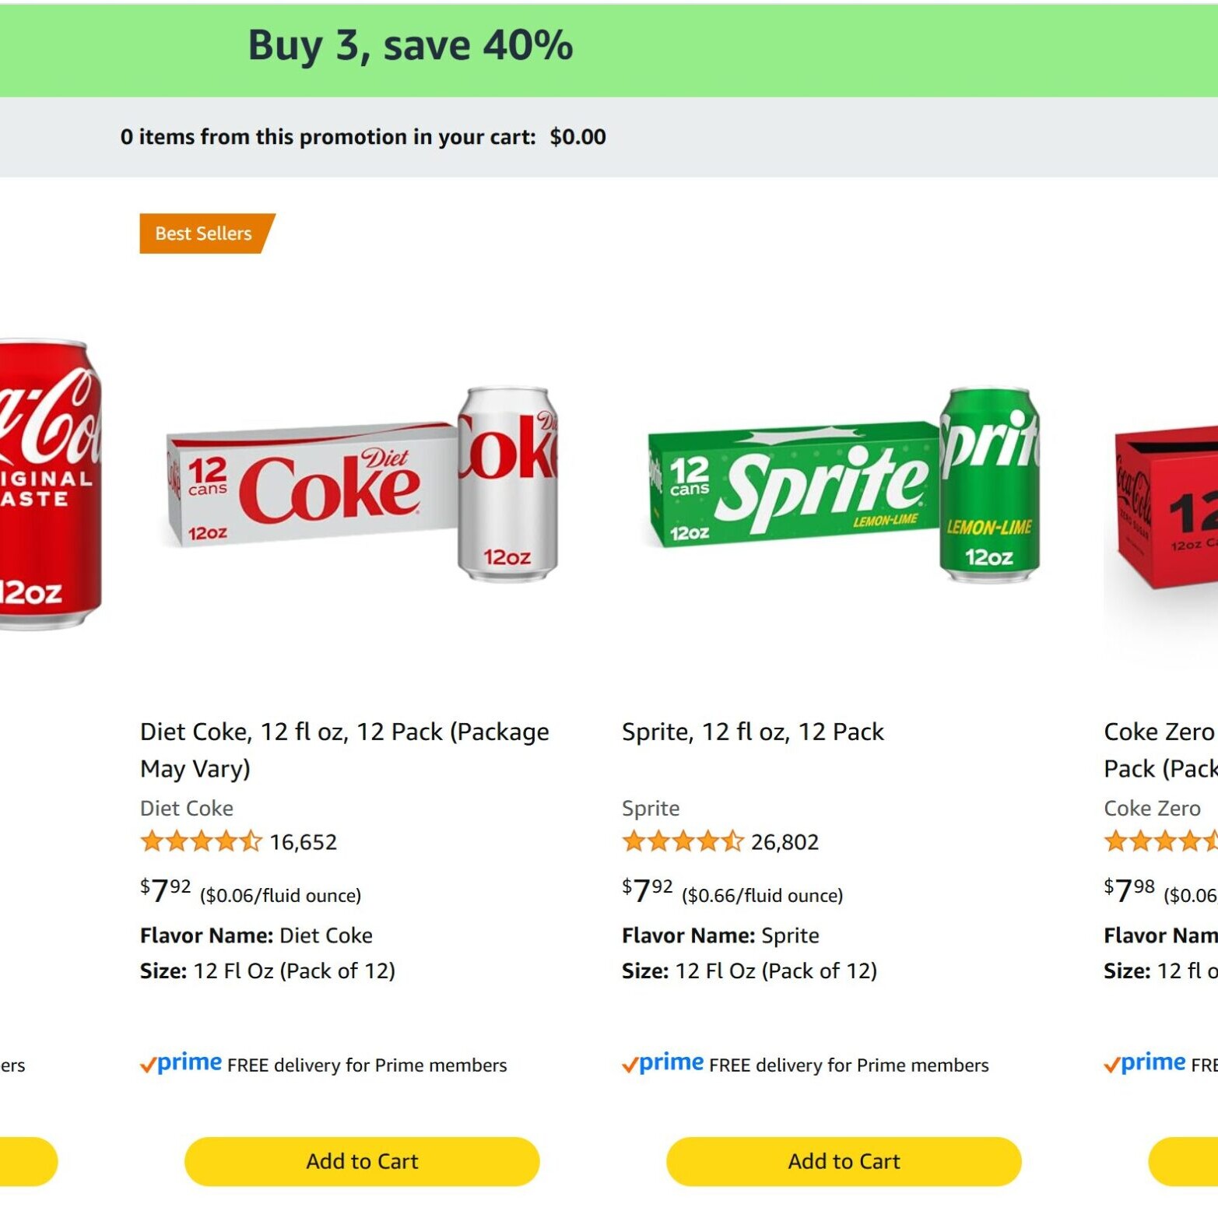Image resolution: width=1218 pixels, height=1218 pixels.
Task: Open the Coca-Cola Original Taste can image
Action: (48, 484)
